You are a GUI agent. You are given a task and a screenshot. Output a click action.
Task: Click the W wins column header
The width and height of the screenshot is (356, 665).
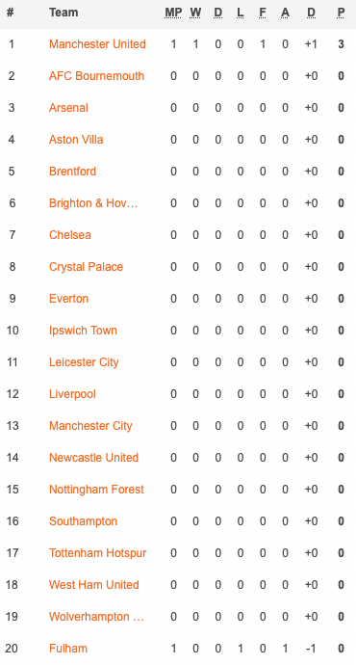pyautogui.click(x=195, y=13)
